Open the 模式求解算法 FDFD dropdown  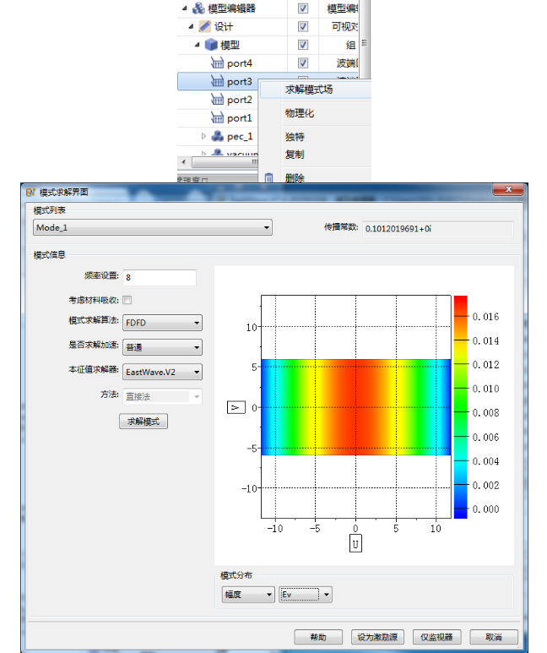pyautogui.click(x=162, y=323)
